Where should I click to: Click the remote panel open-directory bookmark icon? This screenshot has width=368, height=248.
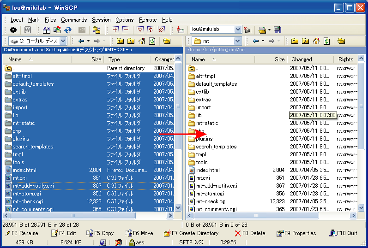(342, 41)
